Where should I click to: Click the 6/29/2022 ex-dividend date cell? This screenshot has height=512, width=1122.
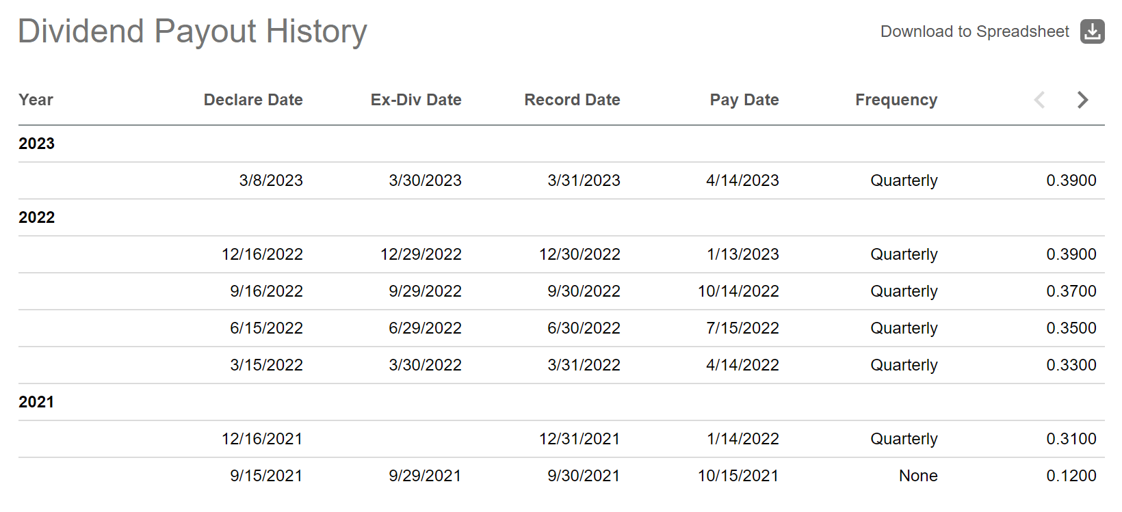(425, 328)
